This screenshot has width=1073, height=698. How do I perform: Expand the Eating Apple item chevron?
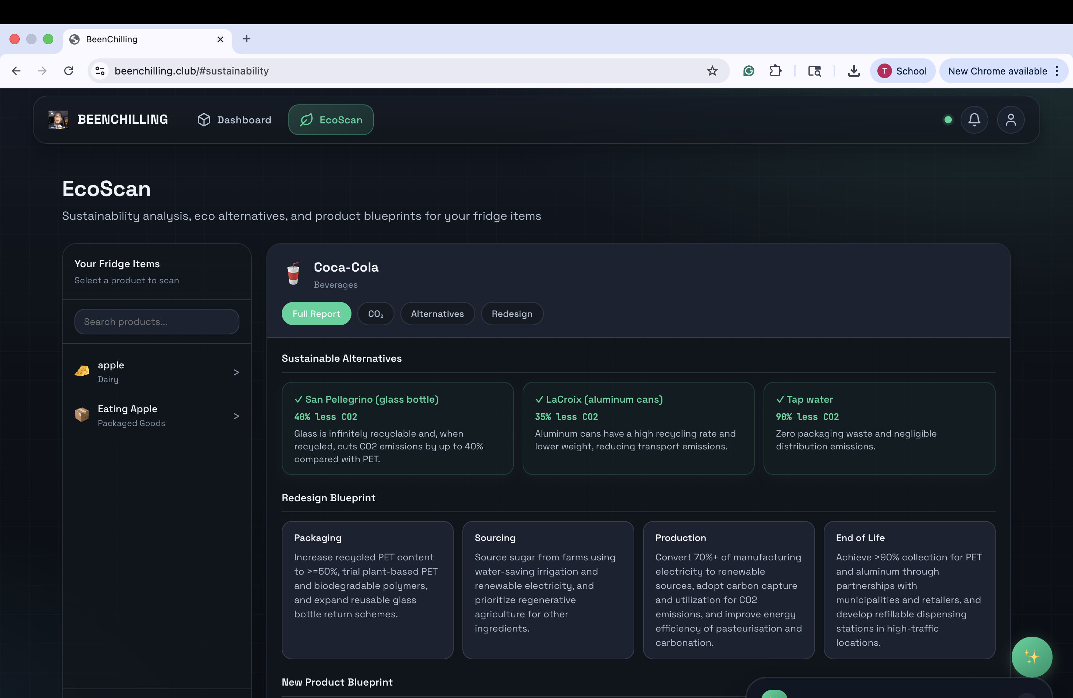[236, 416]
